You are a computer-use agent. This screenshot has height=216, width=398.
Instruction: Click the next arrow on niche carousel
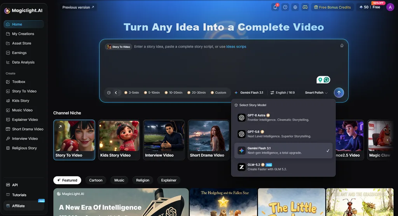(x=387, y=140)
